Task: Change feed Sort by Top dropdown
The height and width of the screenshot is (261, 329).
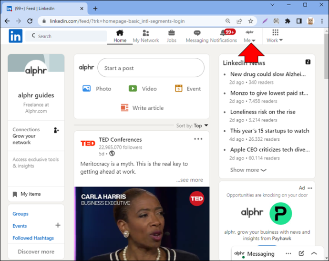Action: coord(192,125)
